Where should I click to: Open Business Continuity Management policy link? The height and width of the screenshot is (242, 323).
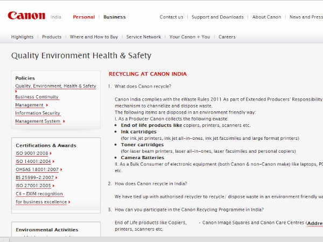(x=37, y=101)
